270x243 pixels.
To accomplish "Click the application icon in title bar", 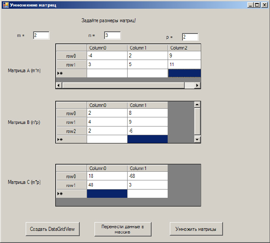I will pyautogui.click(x=6, y=5).
